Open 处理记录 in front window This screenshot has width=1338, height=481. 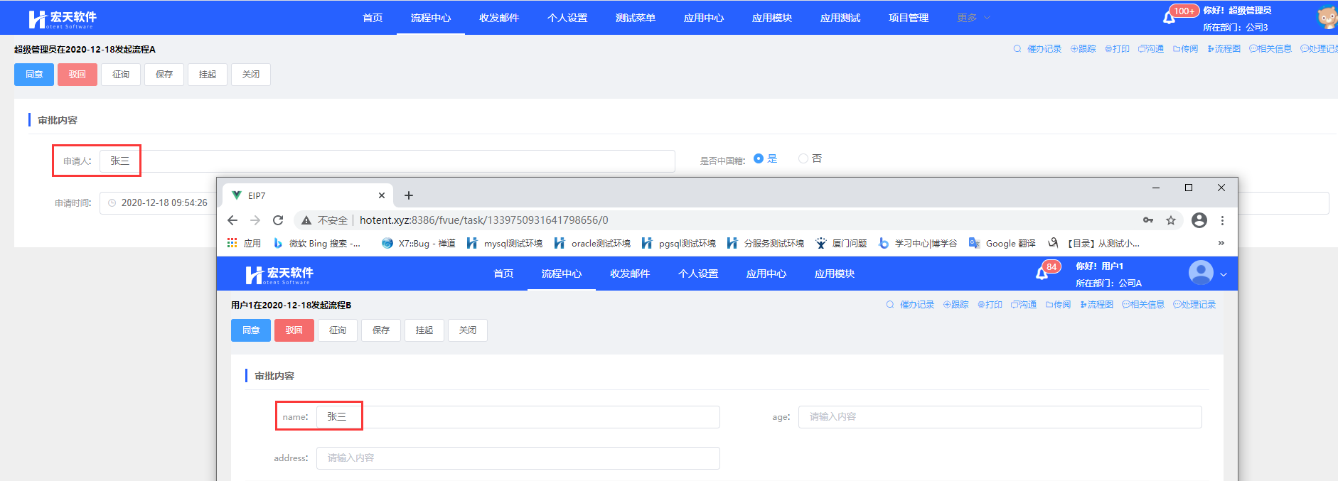pyautogui.click(x=1194, y=305)
